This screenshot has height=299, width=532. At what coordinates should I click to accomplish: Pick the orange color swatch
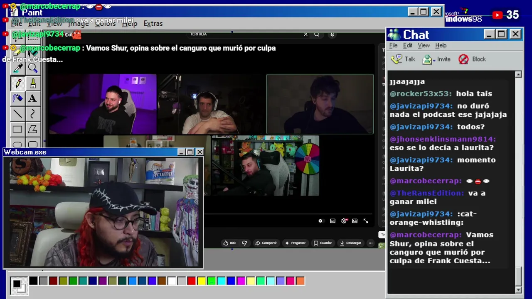[300, 281]
